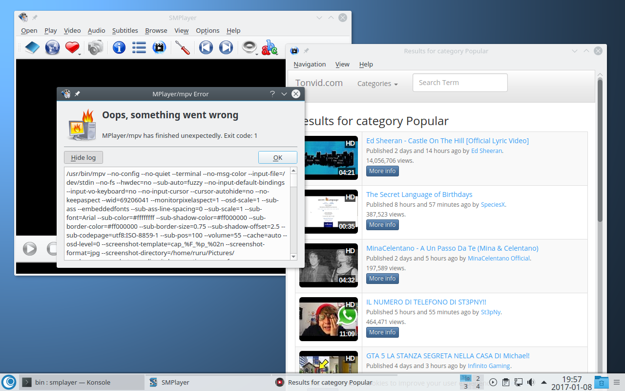This screenshot has height=391, width=625.
Task: Click the Open URL globe icon
Action: point(52,47)
